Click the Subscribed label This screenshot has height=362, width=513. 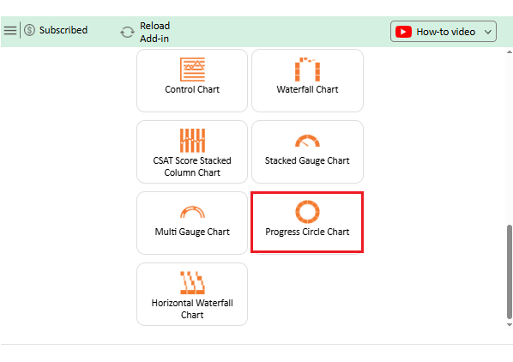tap(63, 30)
